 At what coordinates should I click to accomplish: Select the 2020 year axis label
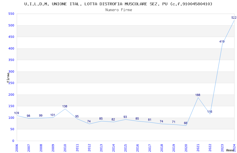coord(186,147)
